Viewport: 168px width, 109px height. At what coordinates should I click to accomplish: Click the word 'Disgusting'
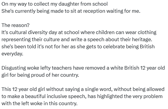point(14,68)
